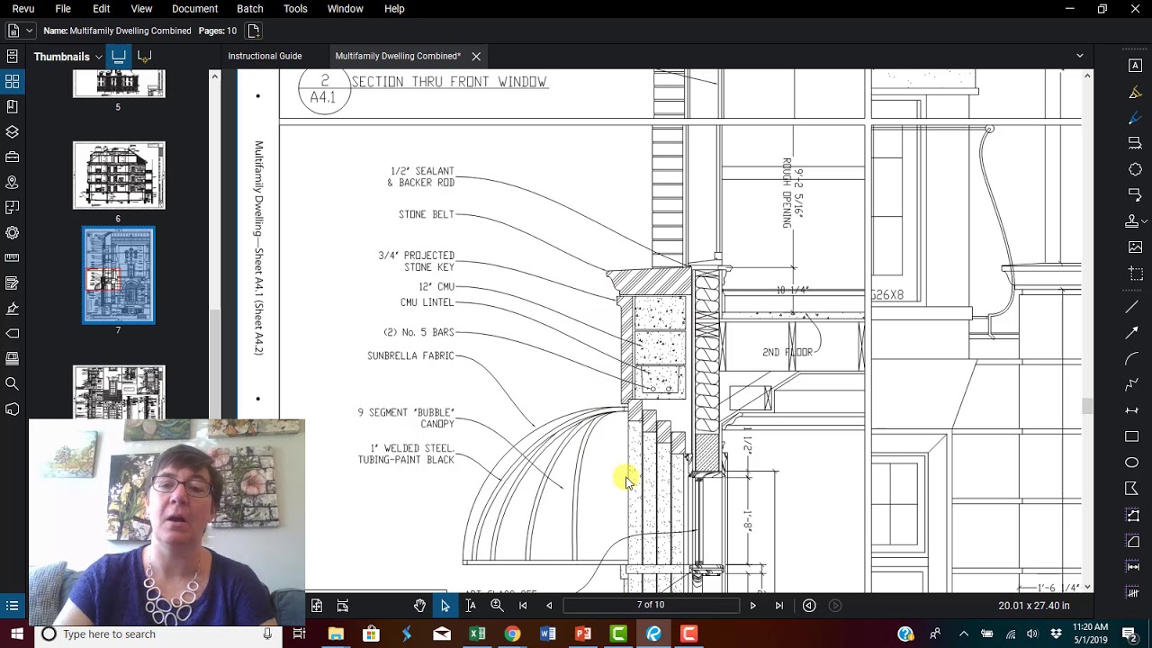
Task: Select the Polyline zigzag tool
Action: (x=1132, y=384)
